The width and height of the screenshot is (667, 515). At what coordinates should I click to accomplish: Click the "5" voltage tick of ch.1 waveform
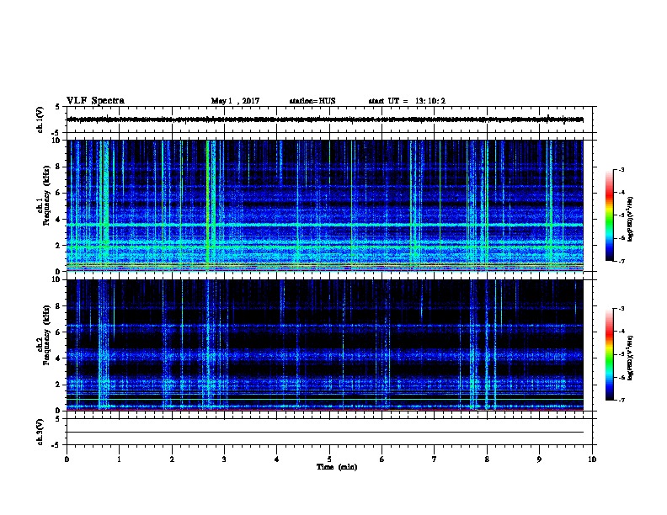[x=58, y=107]
